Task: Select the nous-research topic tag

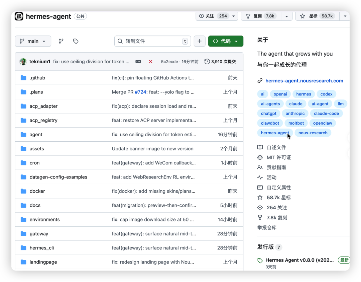Action: coord(313,133)
